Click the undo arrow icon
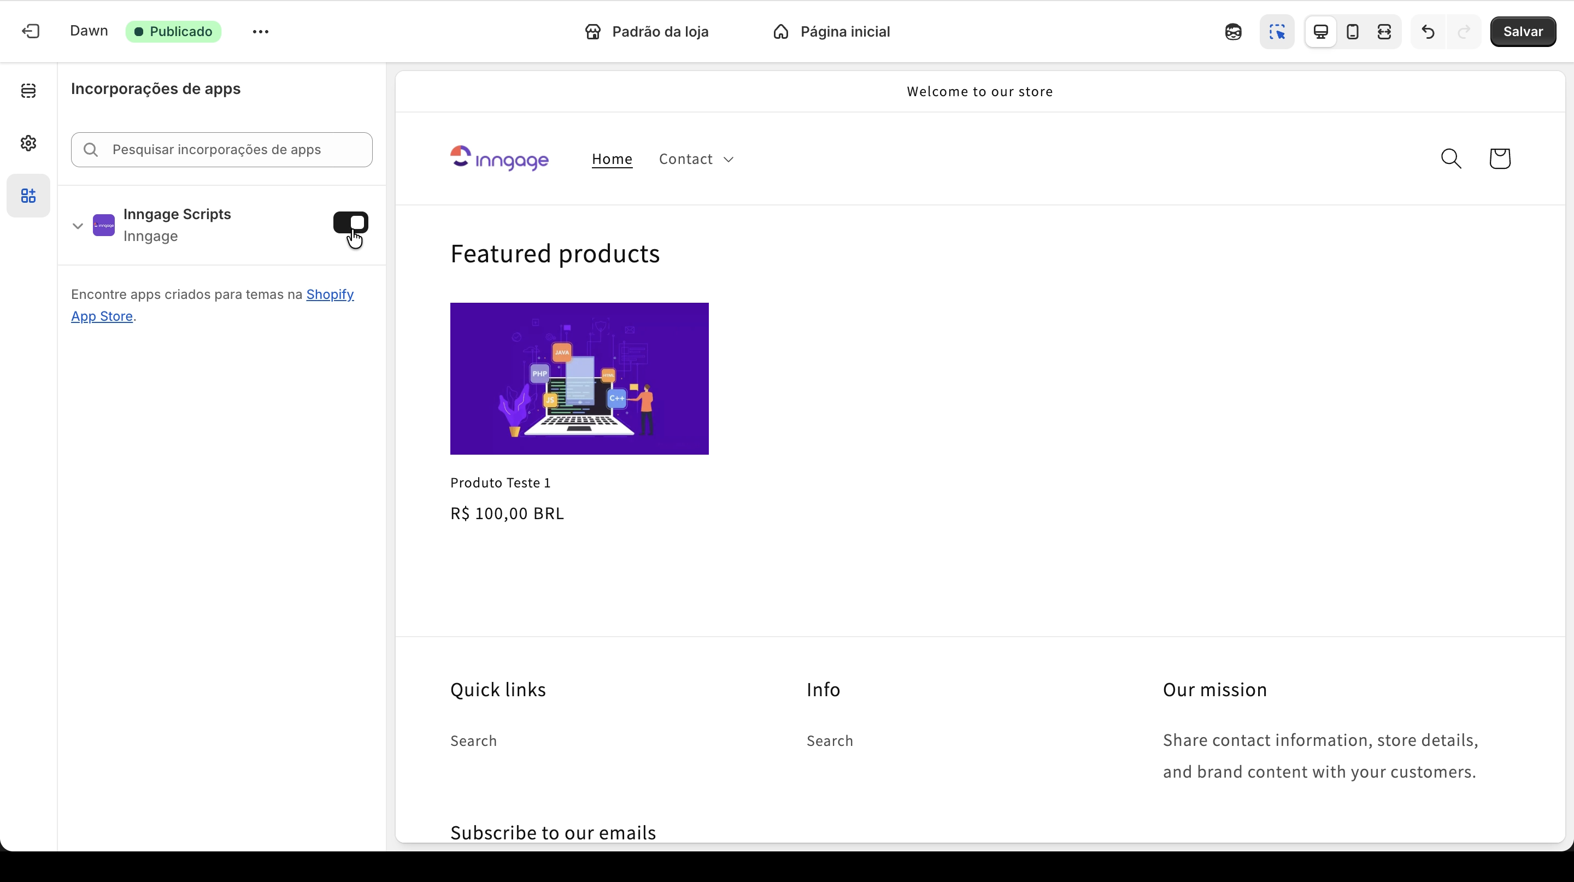 tap(1428, 32)
